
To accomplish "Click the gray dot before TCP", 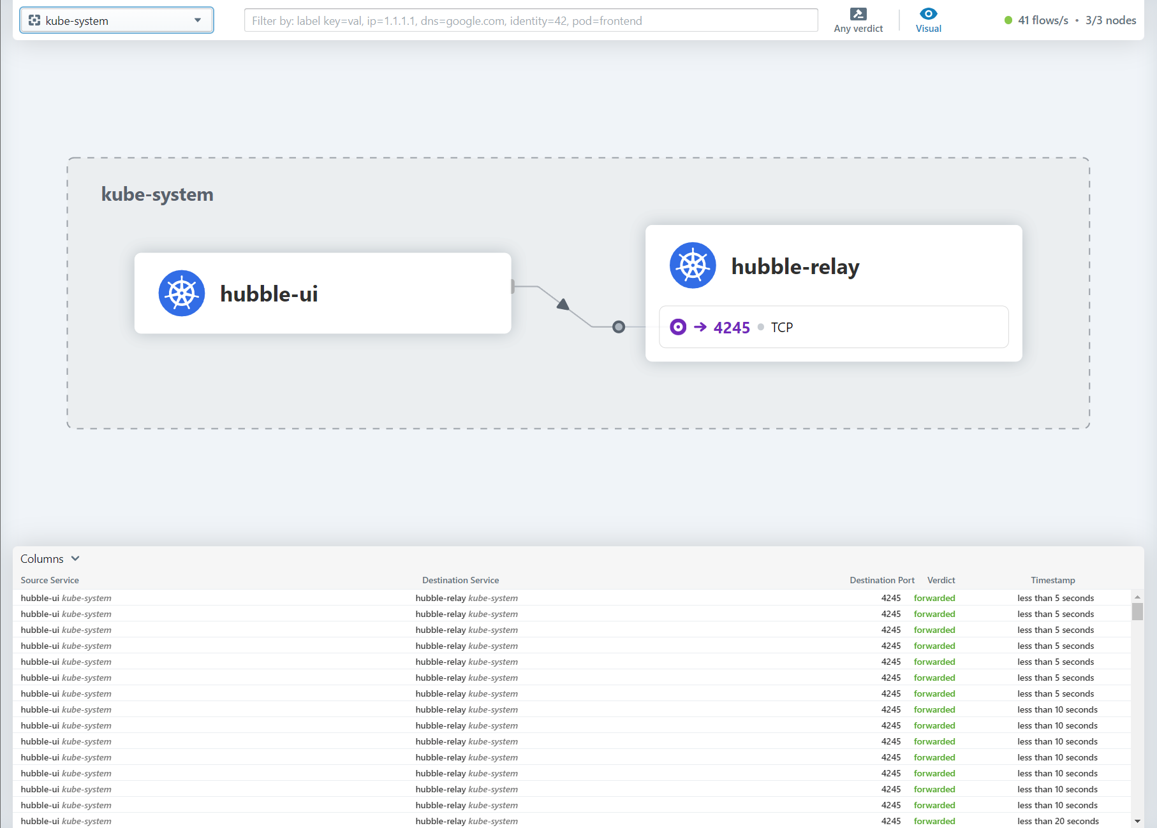I will point(760,327).
